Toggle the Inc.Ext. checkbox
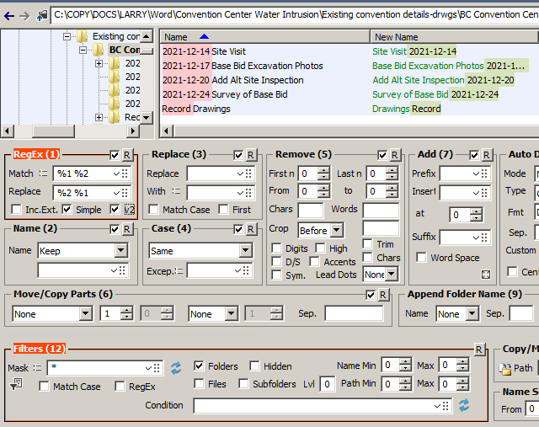 (x=16, y=209)
